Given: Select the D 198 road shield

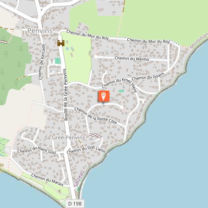Looking at the screenshot, I should pos(75,204).
